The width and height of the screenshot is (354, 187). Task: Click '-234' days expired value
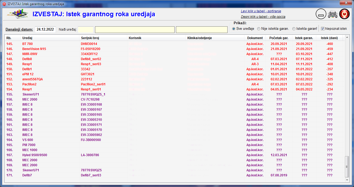pyautogui.click(x=330, y=89)
